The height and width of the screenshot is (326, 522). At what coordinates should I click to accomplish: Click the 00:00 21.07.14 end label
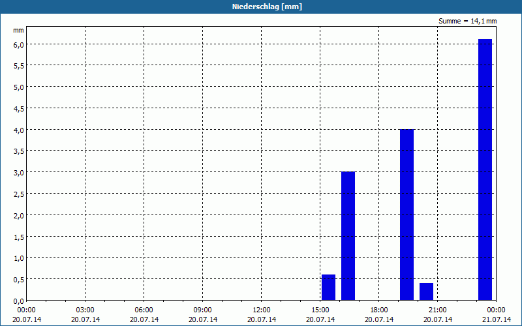coord(497,315)
